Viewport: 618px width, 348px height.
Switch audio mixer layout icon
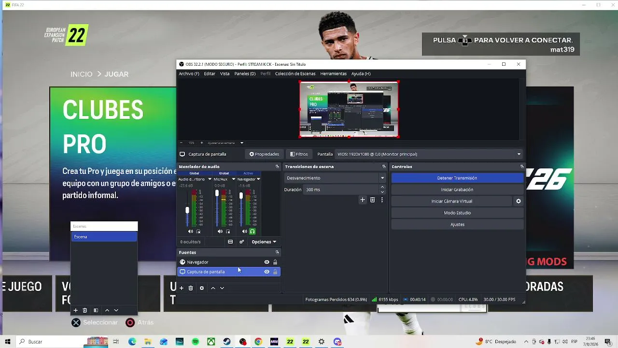[x=230, y=242]
